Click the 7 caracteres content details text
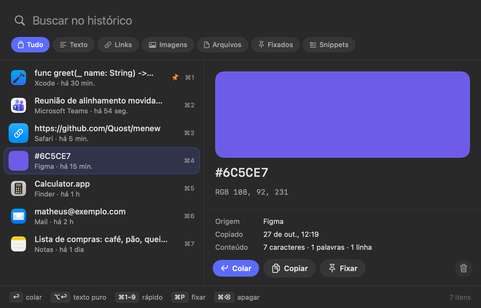481x308 pixels. (x=318, y=247)
